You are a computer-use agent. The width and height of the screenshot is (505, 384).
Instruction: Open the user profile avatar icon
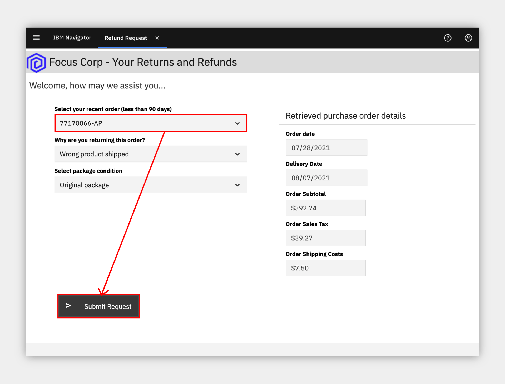(x=468, y=38)
